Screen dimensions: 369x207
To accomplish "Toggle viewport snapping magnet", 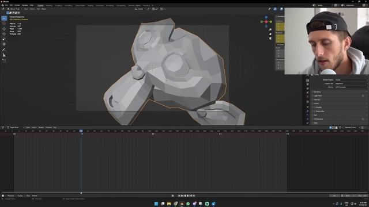I will (153, 9).
